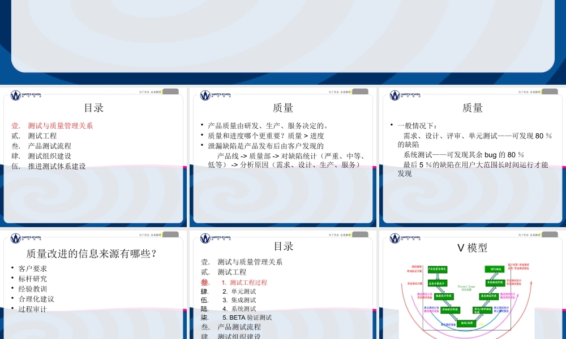Click bullet 一般情况下：
566x339 pixels.
click(x=414, y=126)
